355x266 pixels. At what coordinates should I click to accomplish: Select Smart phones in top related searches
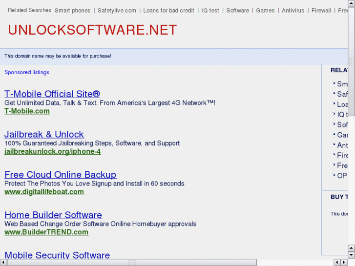72,11
